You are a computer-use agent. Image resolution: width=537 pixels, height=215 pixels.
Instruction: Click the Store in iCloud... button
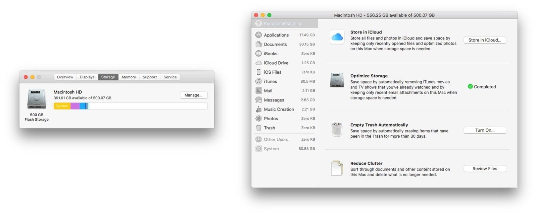(485, 40)
